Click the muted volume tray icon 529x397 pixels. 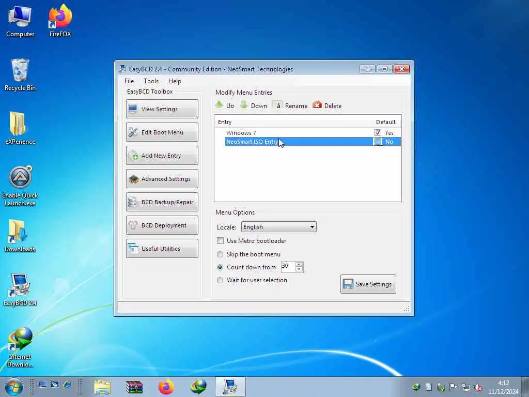coord(478,387)
